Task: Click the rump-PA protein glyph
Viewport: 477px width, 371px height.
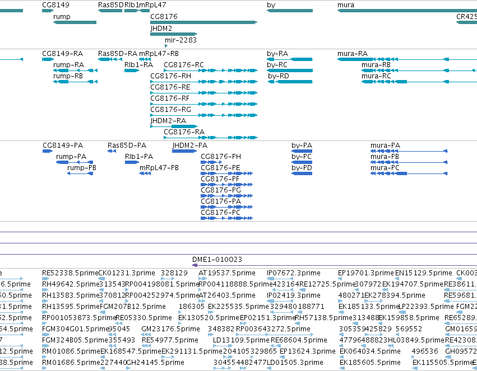Action: pos(75,162)
